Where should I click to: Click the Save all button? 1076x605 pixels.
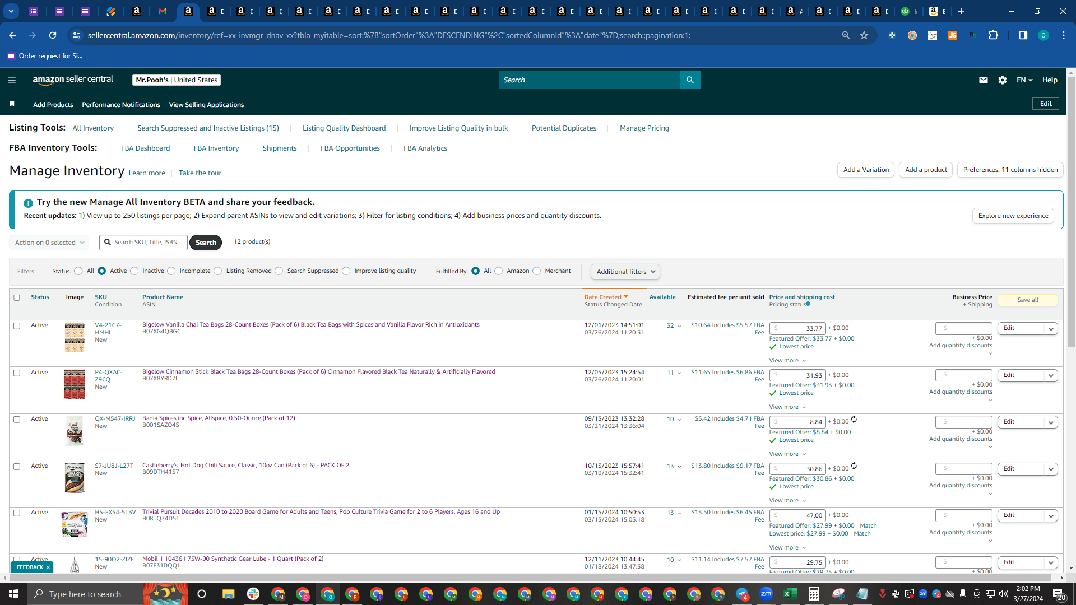coord(1028,300)
